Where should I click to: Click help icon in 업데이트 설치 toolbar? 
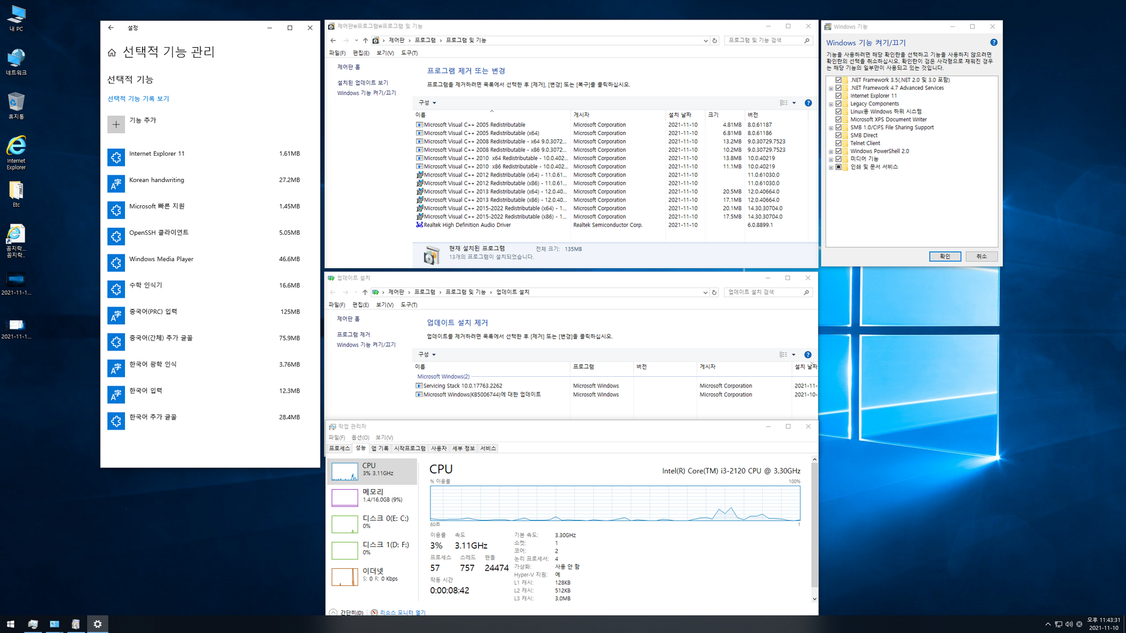(808, 355)
